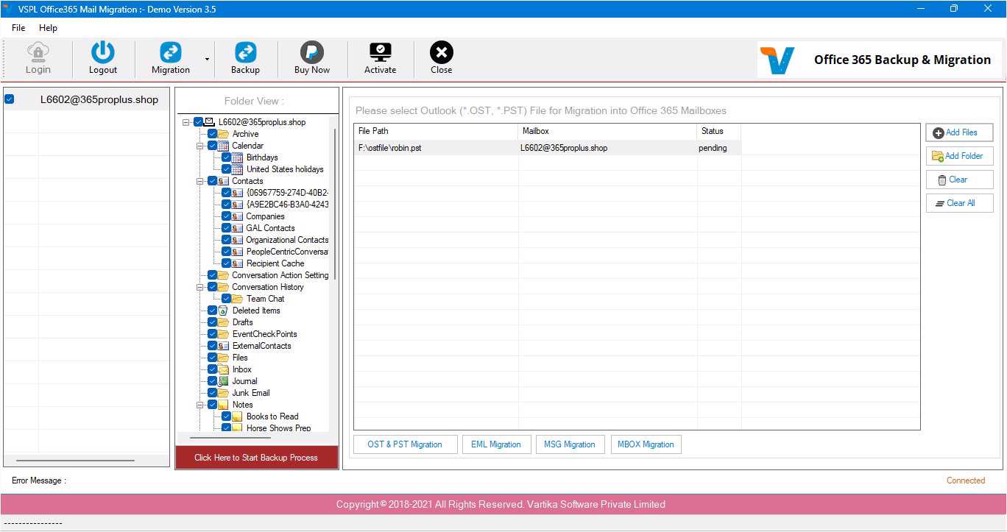Toggle the Contacts folder checkbox

(x=212, y=181)
